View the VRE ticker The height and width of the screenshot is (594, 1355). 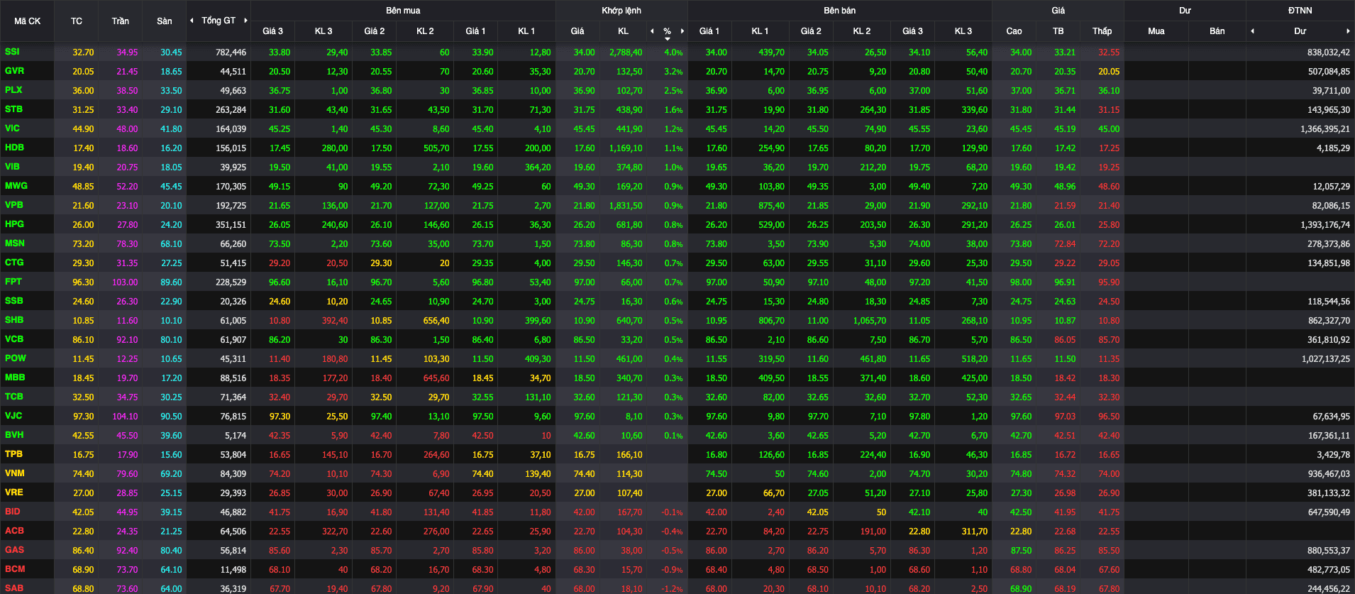click(13, 493)
